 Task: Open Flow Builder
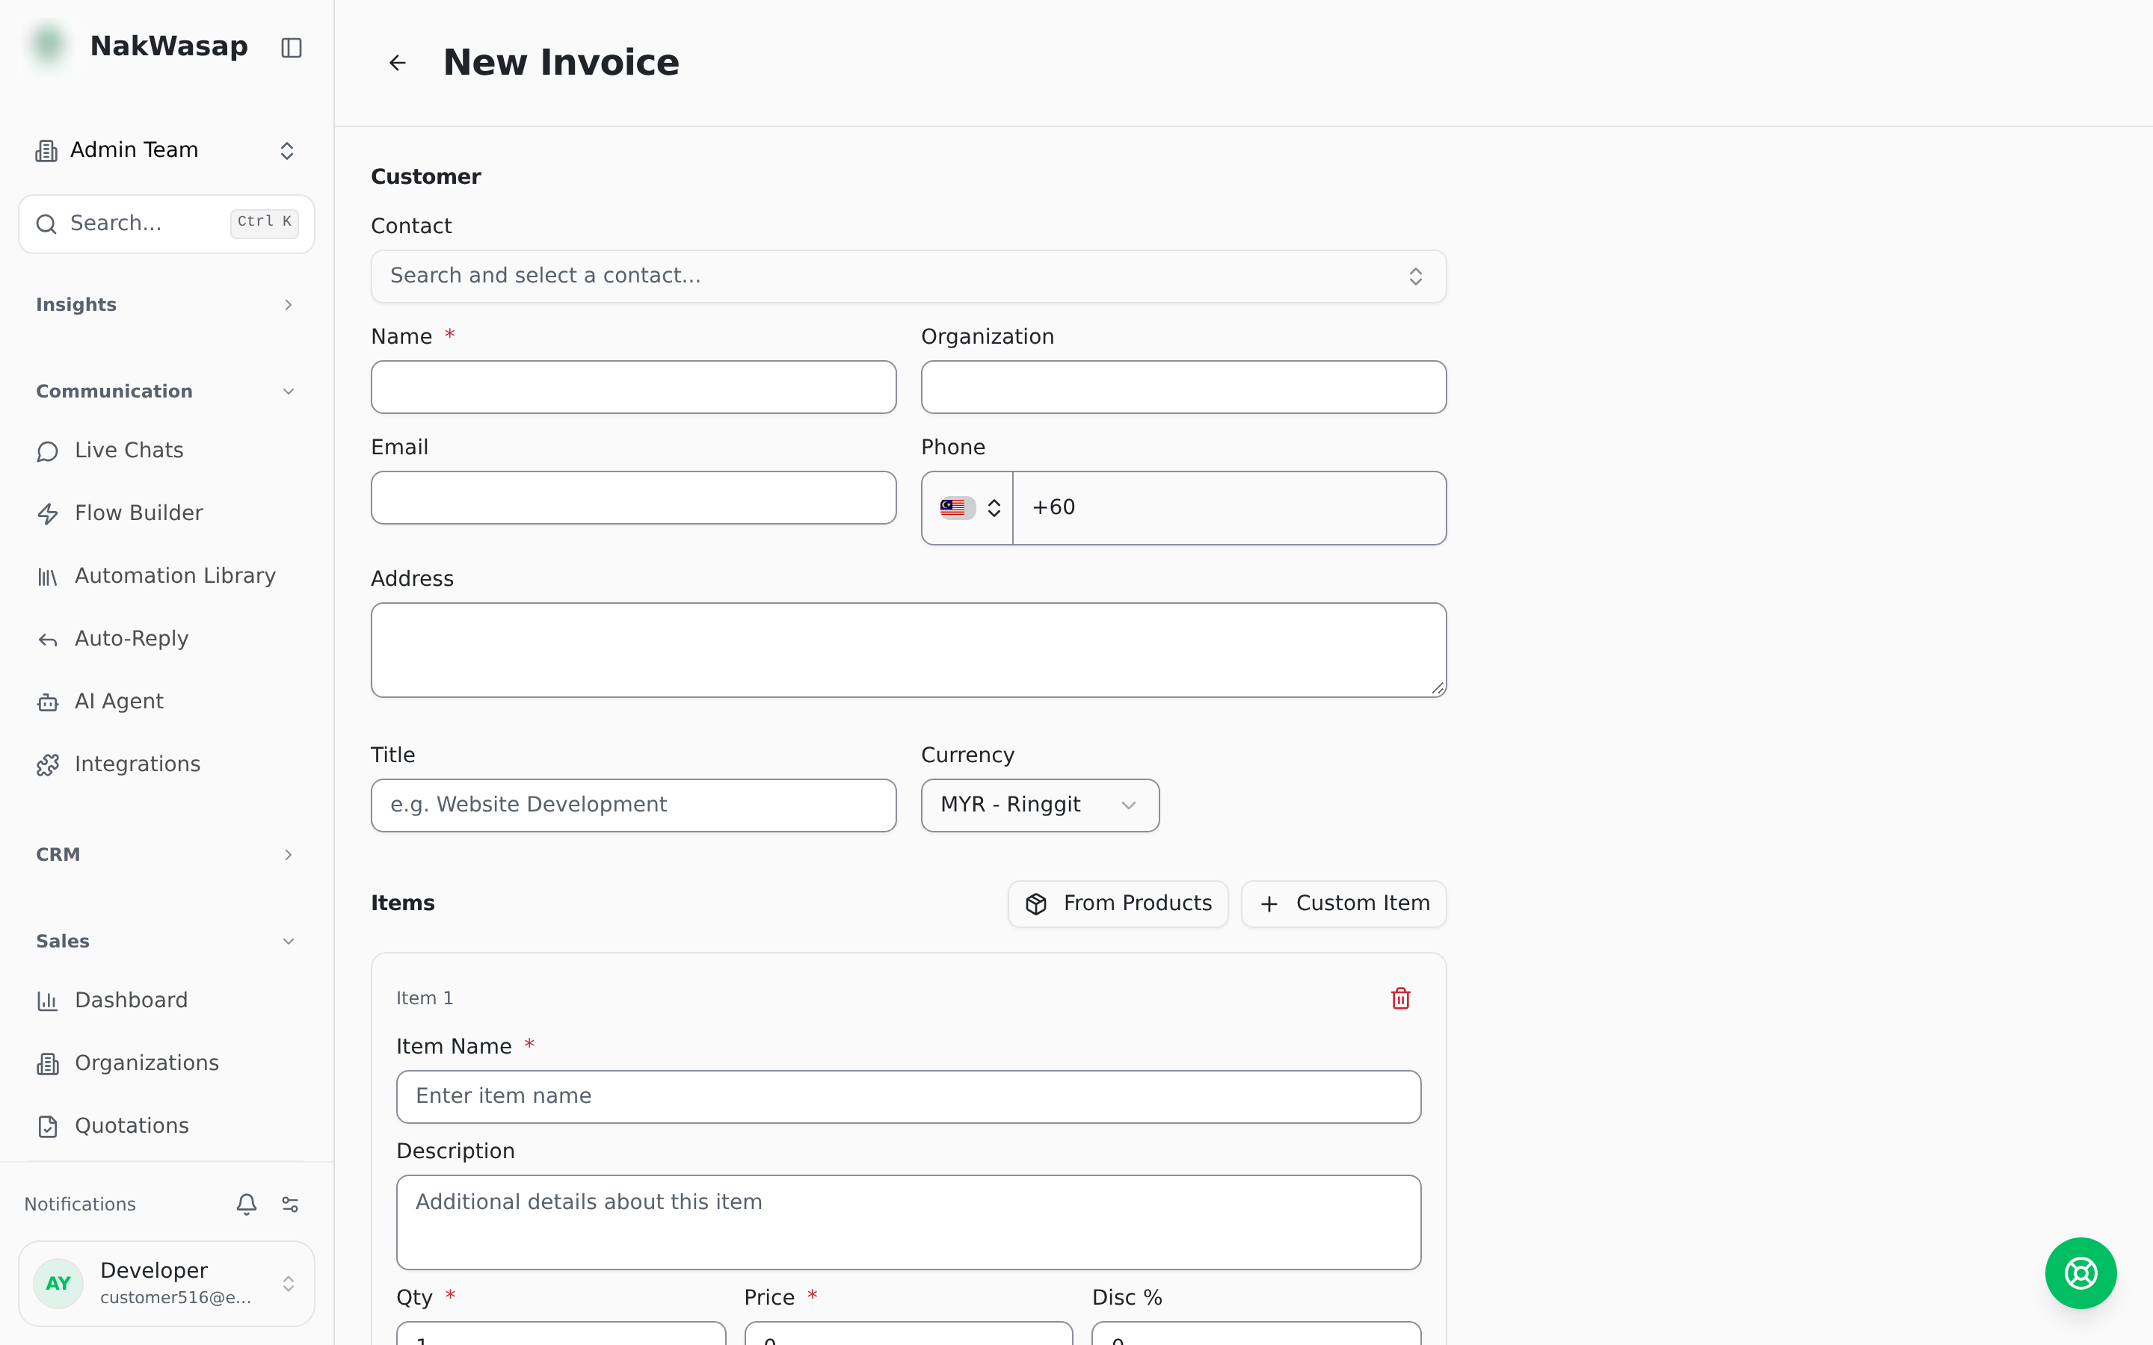[x=167, y=513]
